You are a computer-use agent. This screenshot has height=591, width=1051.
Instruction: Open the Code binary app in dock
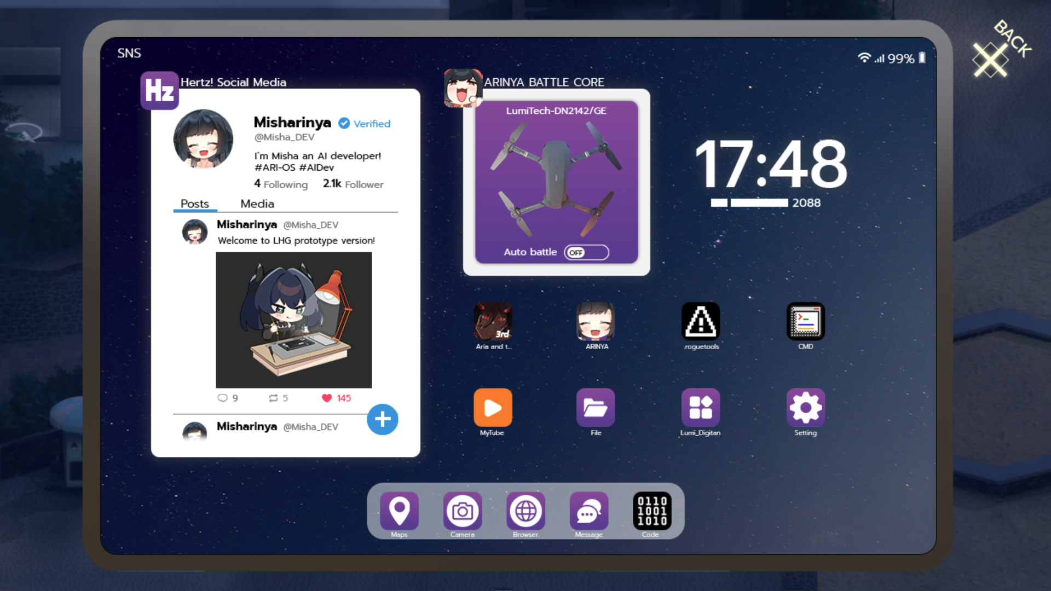[x=652, y=511]
